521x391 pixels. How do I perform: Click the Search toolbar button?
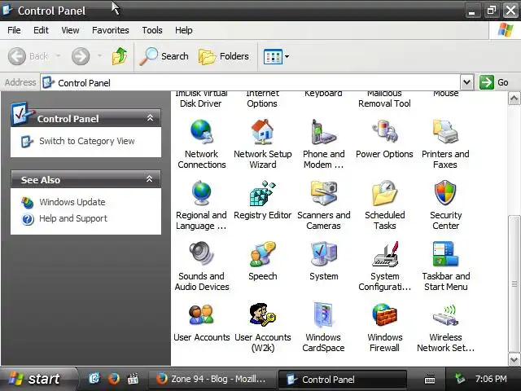(x=164, y=56)
